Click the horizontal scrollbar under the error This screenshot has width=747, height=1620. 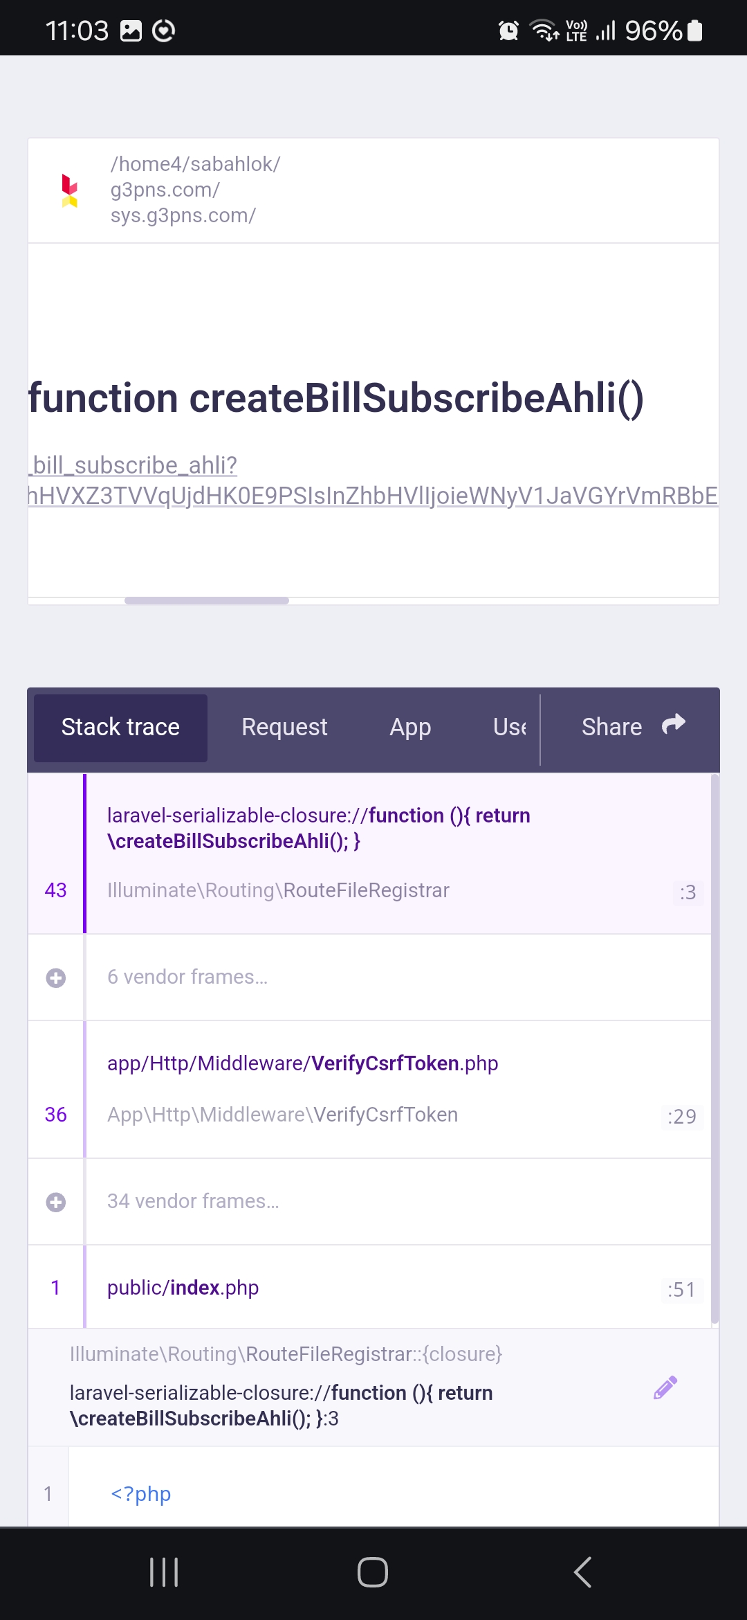point(207,601)
